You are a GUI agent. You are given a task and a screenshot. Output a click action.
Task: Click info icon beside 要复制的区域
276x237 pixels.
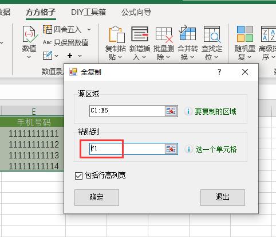(x=188, y=111)
